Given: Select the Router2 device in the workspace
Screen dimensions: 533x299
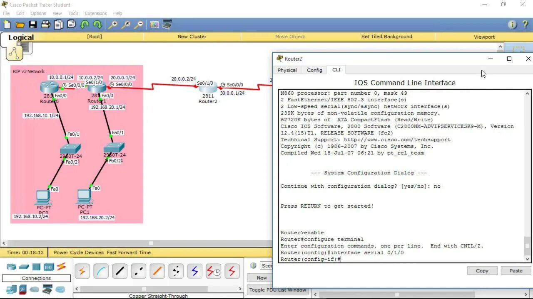Looking at the screenshot, I should pos(208,88).
